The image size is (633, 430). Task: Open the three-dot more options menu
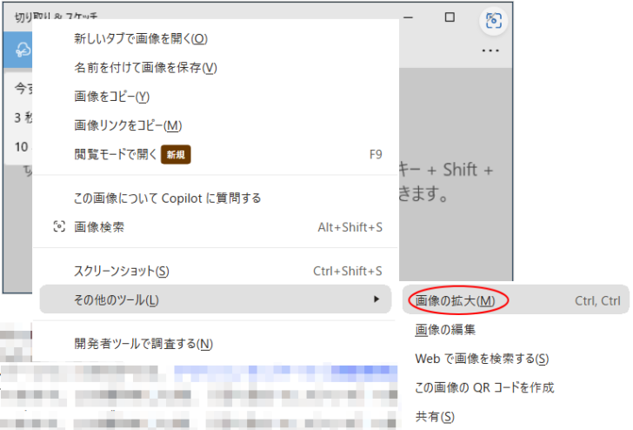click(x=490, y=50)
